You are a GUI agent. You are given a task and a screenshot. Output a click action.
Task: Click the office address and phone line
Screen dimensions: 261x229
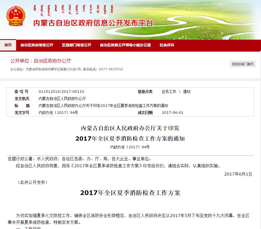click(66, 69)
